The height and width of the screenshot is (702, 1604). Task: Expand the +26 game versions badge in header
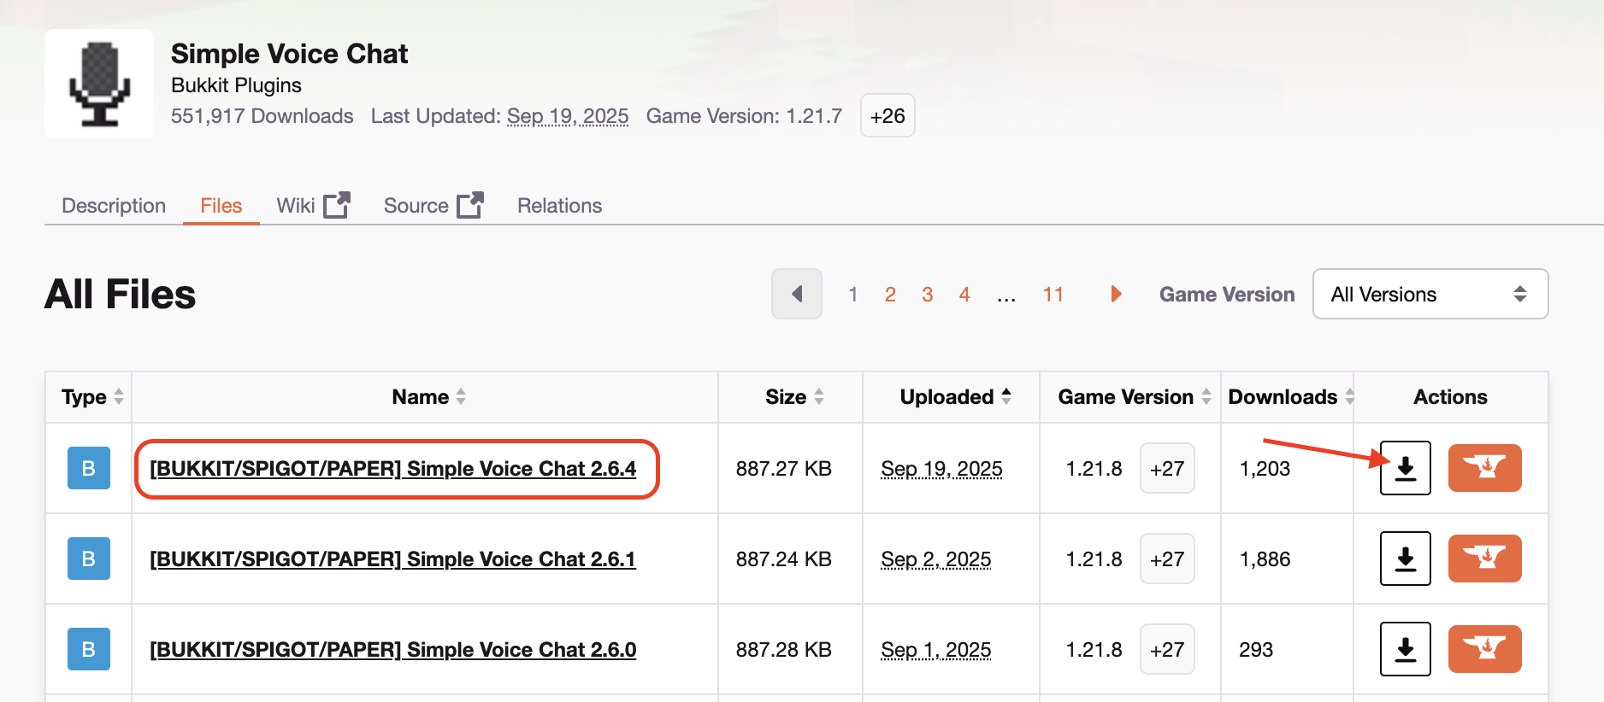coord(887,116)
